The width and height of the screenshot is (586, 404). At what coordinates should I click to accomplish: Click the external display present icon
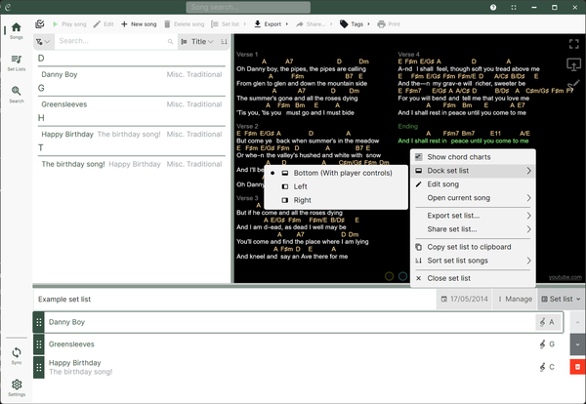574,64
